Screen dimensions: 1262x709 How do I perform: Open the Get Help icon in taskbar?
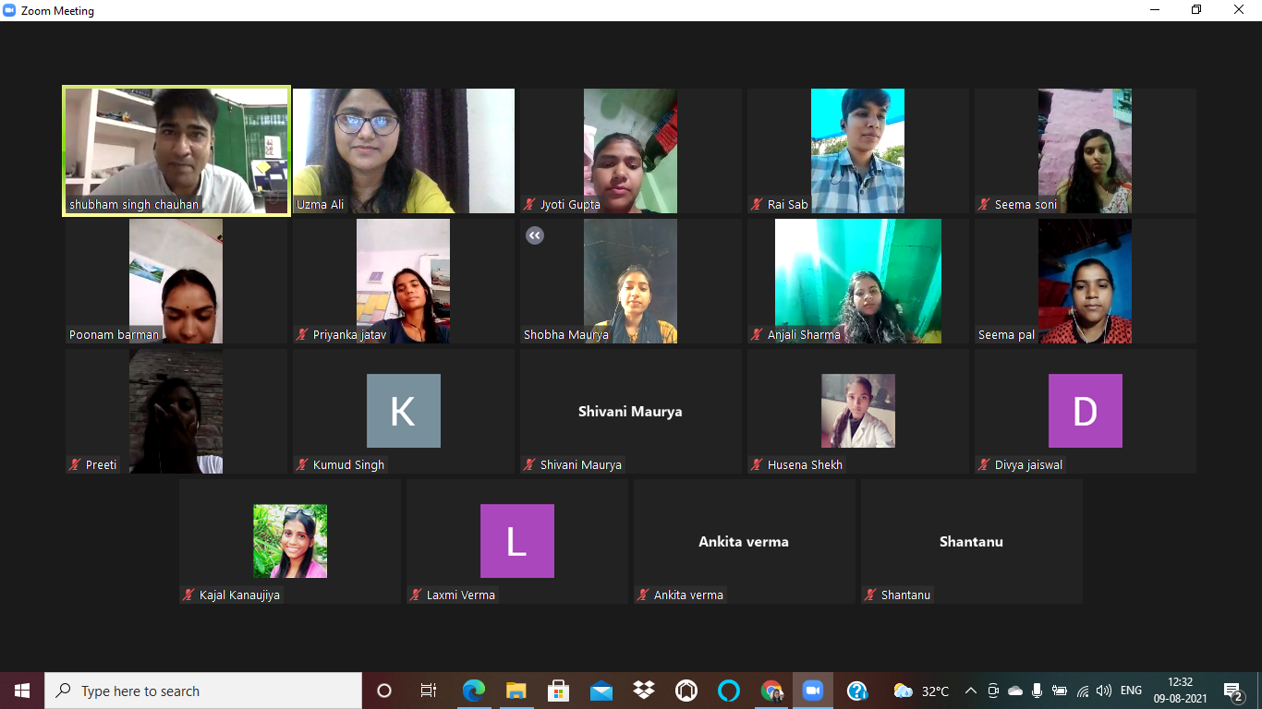tap(856, 691)
